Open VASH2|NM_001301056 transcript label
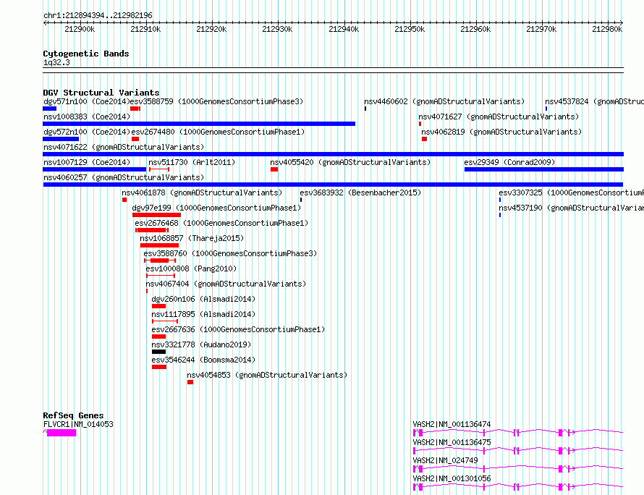Image resolution: width=644 pixels, height=495 pixels. tap(452, 478)
